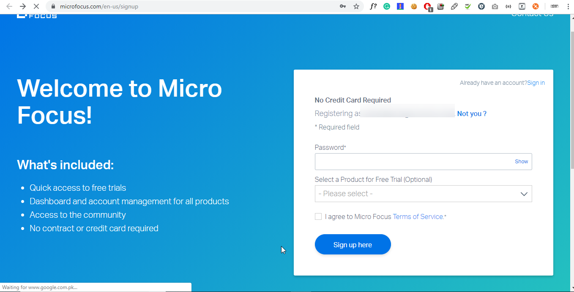Open the free trial product dropdown
The height and width of the screenshot is (292, 574).
pos(423,194)
